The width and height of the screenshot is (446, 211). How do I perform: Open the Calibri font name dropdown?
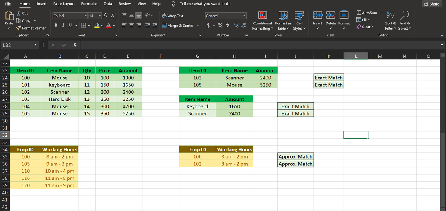[86, 16]
